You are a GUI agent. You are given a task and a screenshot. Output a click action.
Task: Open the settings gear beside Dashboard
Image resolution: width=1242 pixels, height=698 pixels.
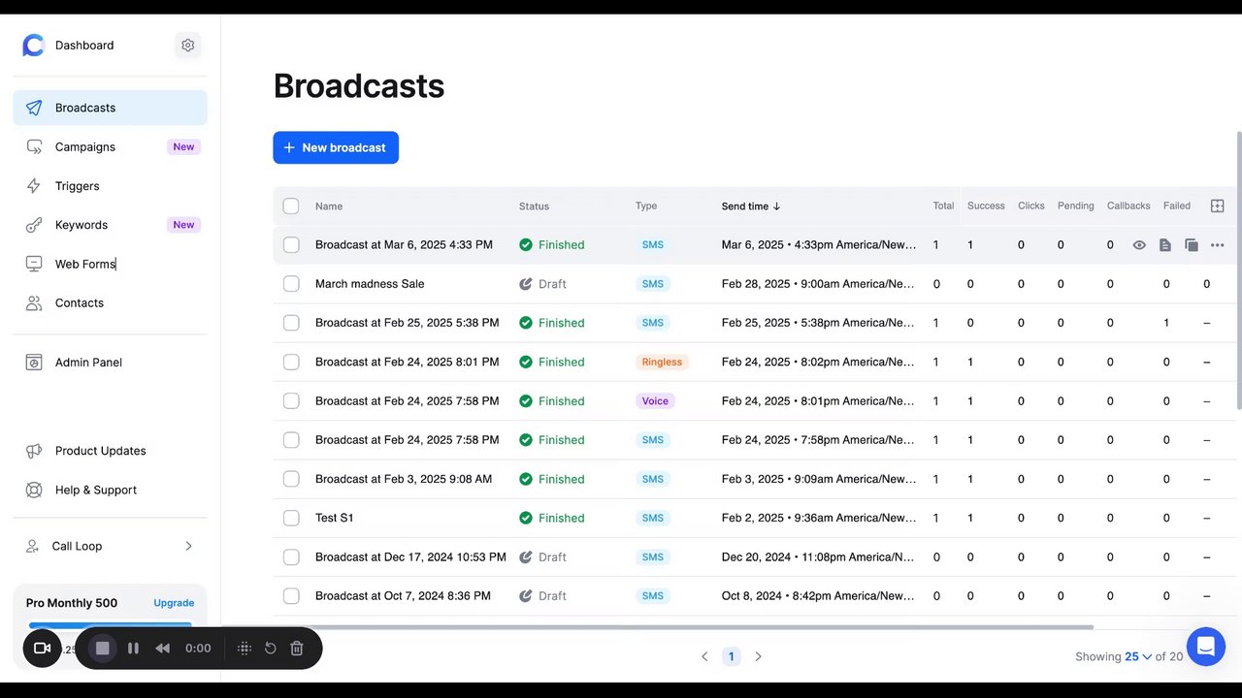[188, 46]
